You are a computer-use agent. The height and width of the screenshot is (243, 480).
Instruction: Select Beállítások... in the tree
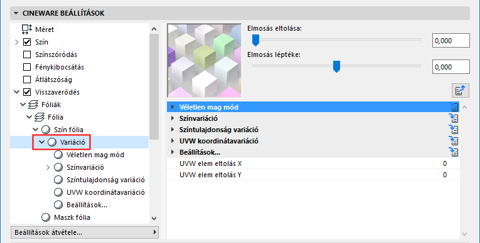click(87, 205)
